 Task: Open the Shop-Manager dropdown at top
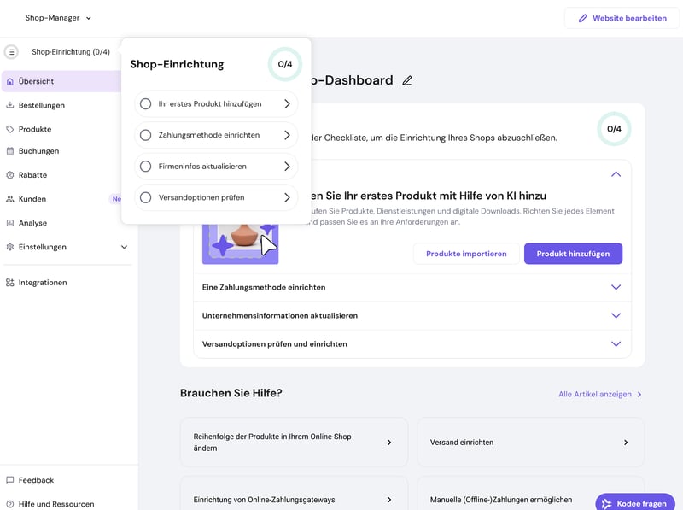coord(58,18)
